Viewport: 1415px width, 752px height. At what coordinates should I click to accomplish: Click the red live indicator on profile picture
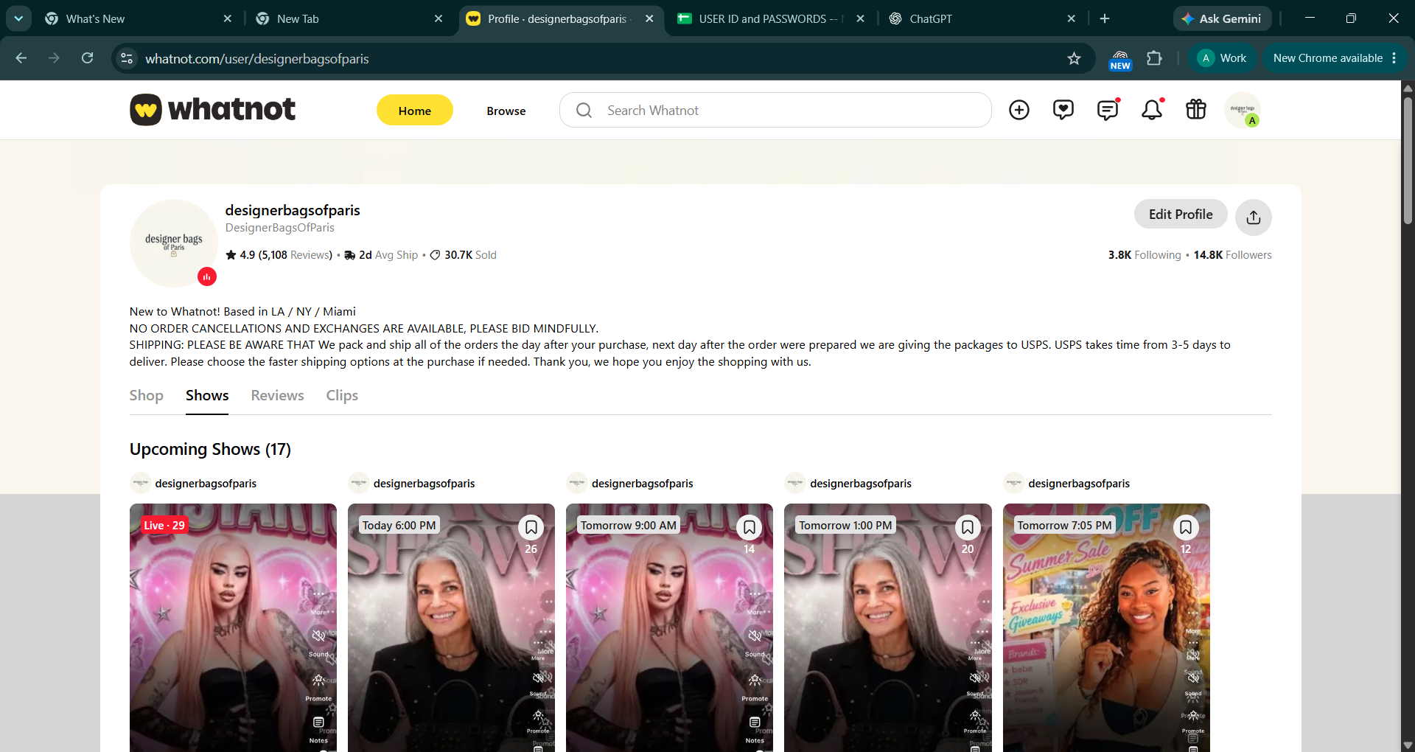[x=207, y=276]
